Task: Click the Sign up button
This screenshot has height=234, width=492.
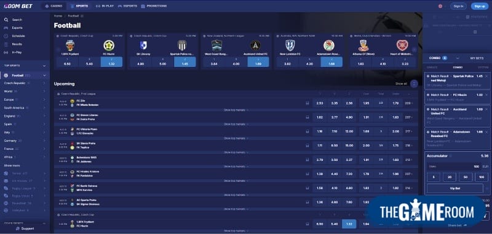Action: [x=480, y=6]
